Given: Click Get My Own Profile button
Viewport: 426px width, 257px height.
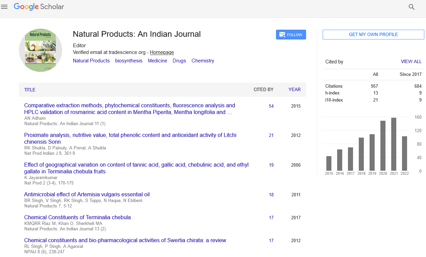Looking at the screenshot, I should tap(373, 35).
